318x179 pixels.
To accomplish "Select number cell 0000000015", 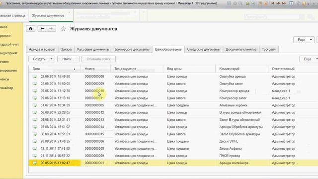I will tap(94, 134).
